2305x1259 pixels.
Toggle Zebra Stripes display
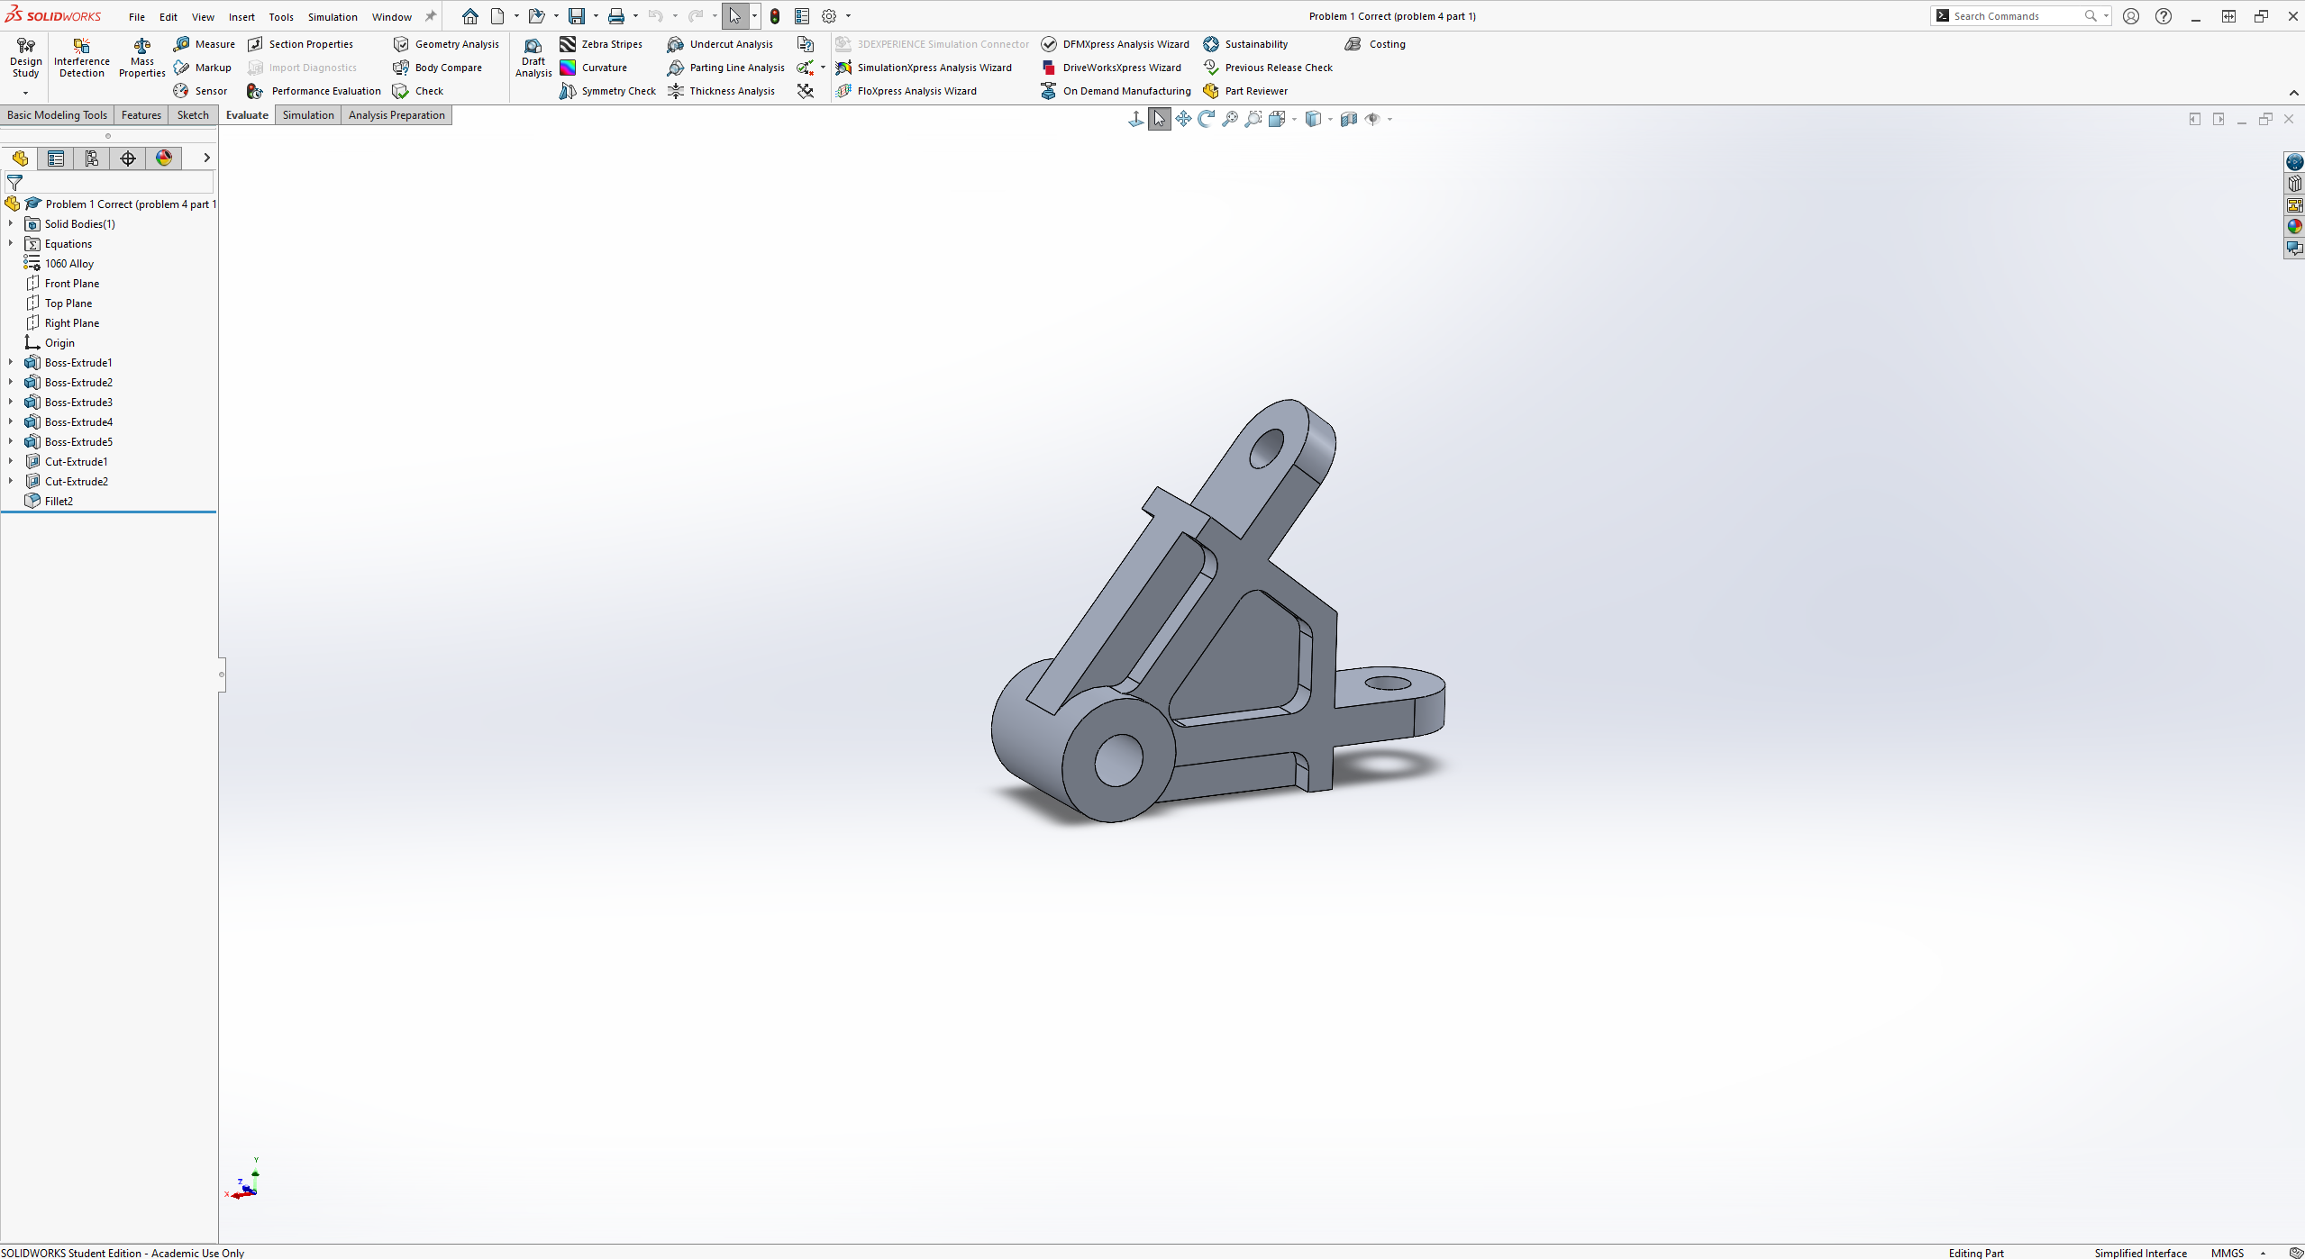[601, 44]
